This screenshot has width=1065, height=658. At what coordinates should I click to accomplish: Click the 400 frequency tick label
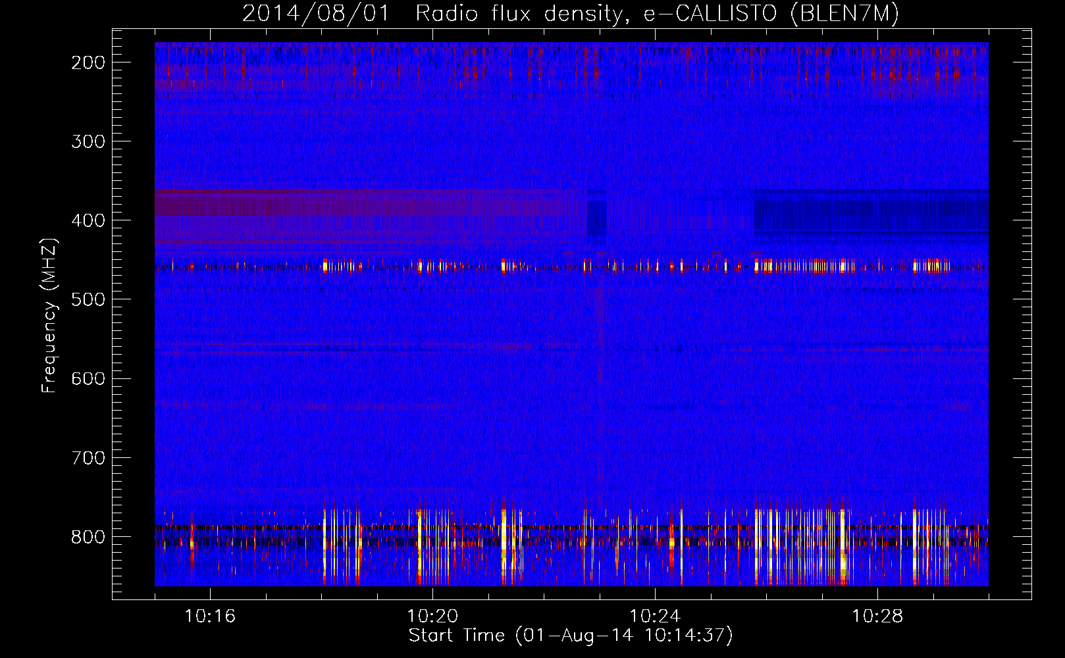(88, 220)
